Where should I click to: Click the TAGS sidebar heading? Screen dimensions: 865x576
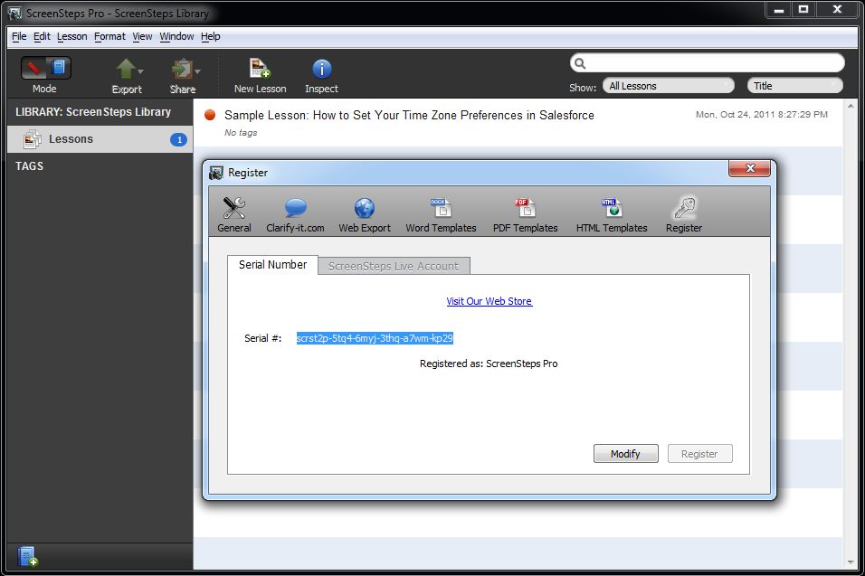29,165
